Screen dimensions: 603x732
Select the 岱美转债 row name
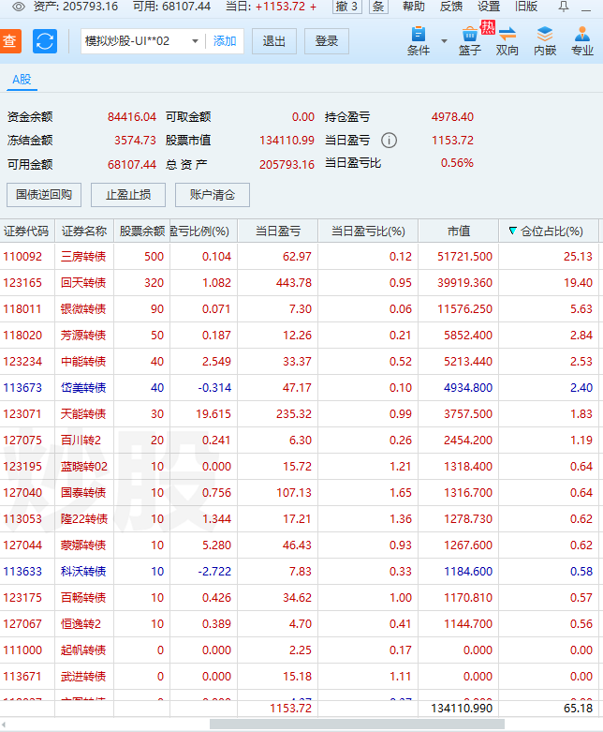click(x=83, y=387)
